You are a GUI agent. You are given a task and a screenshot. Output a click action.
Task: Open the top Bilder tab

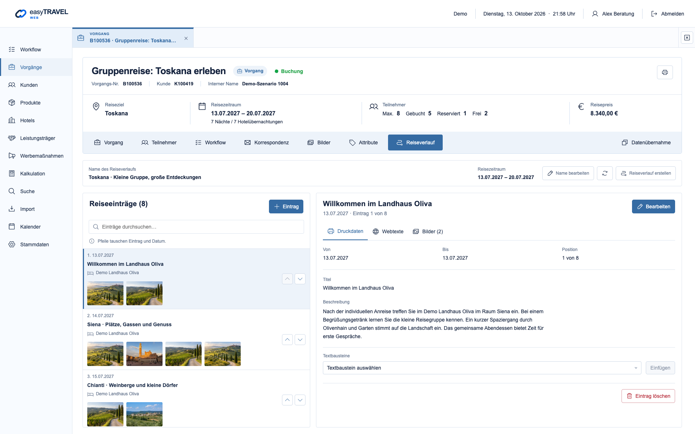319,142
